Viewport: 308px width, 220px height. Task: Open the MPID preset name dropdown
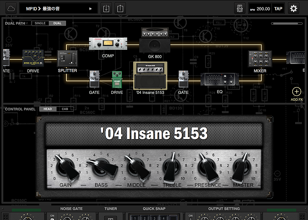[59, 8]
